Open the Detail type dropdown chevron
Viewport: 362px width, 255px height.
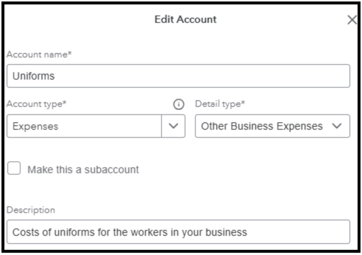coord(337,126)
